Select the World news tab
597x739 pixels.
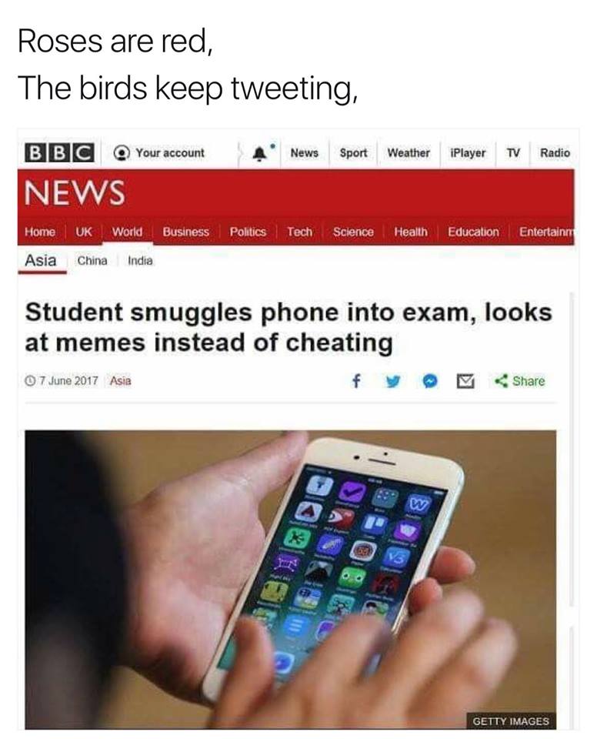coord(127,232)
